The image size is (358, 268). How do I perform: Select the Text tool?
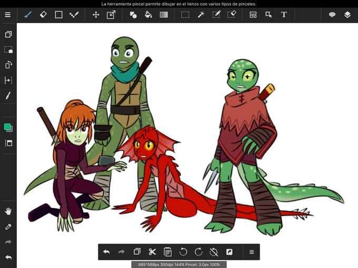pos(284,15)
